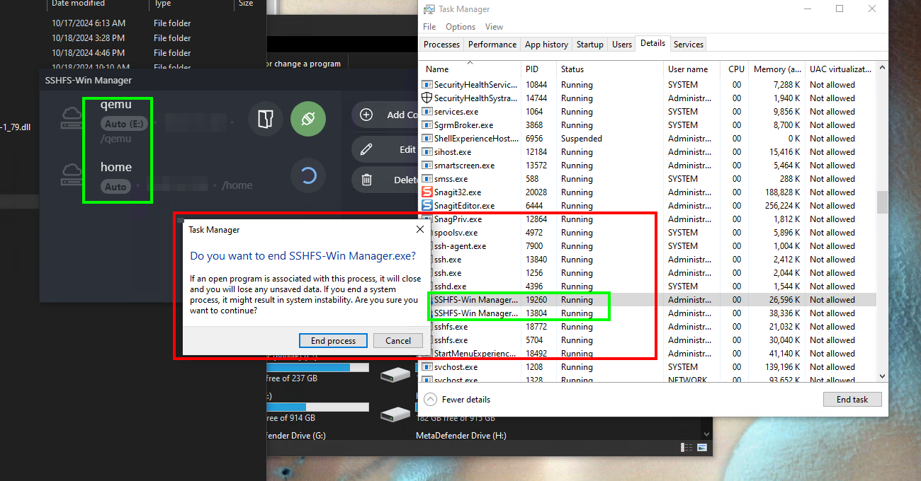Switch to the Performance tab
Screen dimensions: 921x481
[x=492, y=44]
